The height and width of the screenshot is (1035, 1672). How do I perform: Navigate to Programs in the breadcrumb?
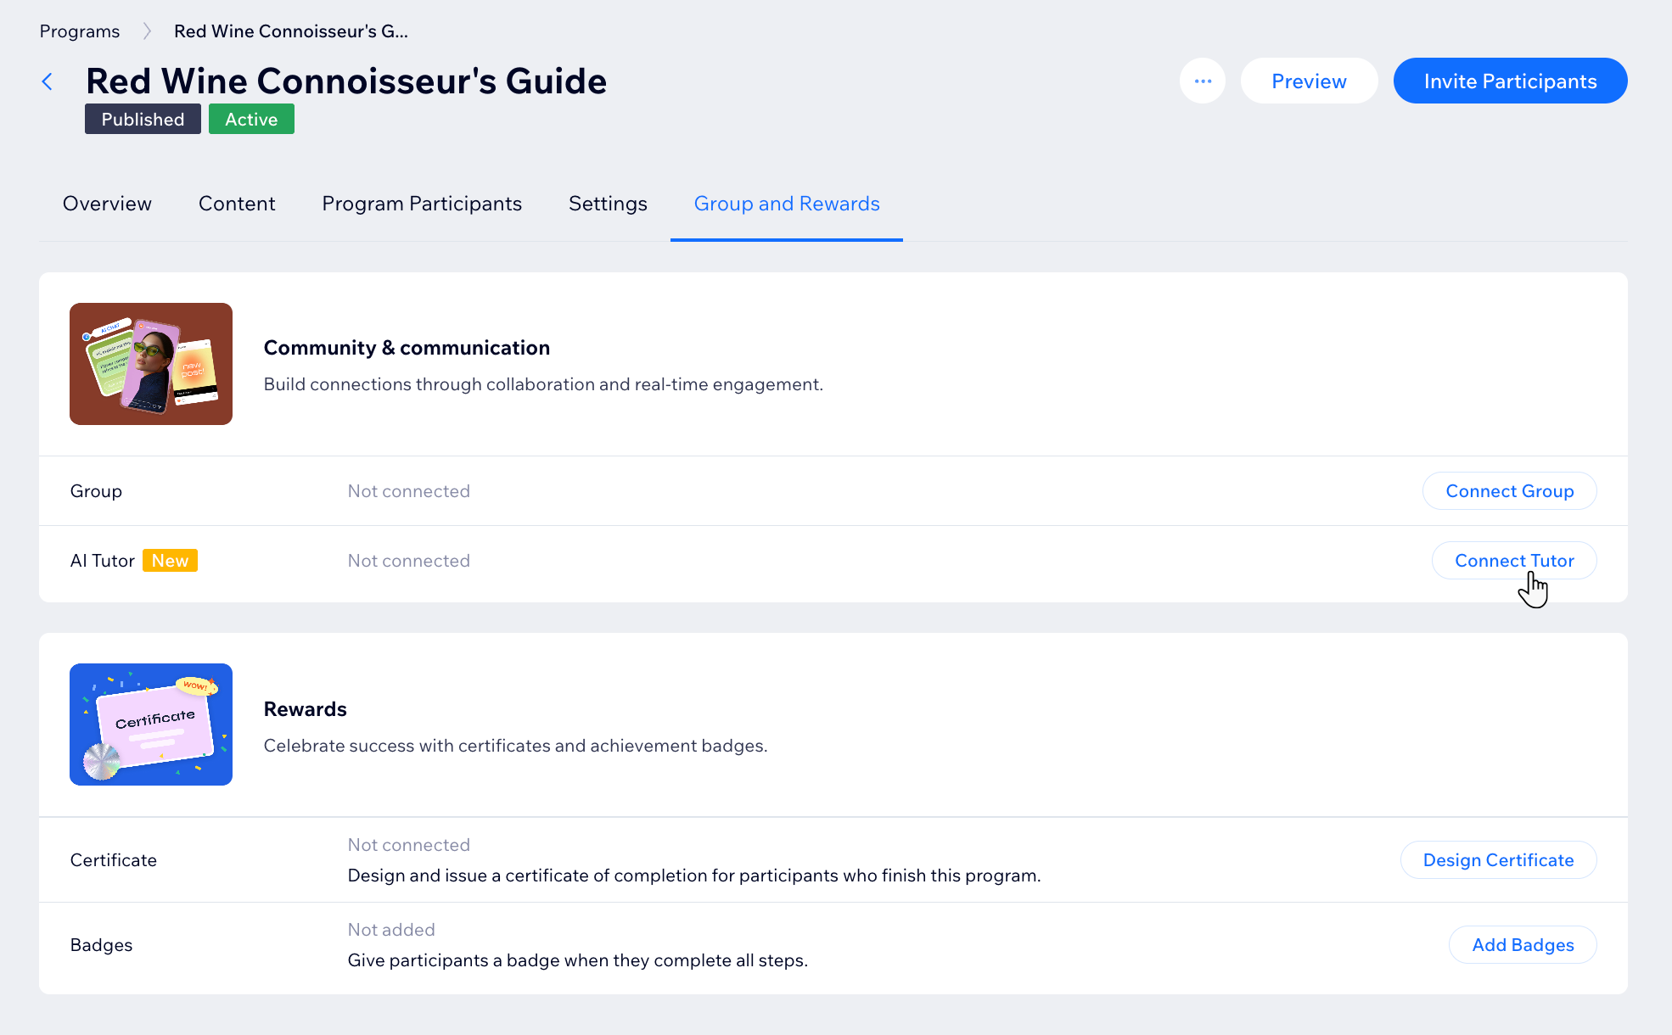(79, 31)
